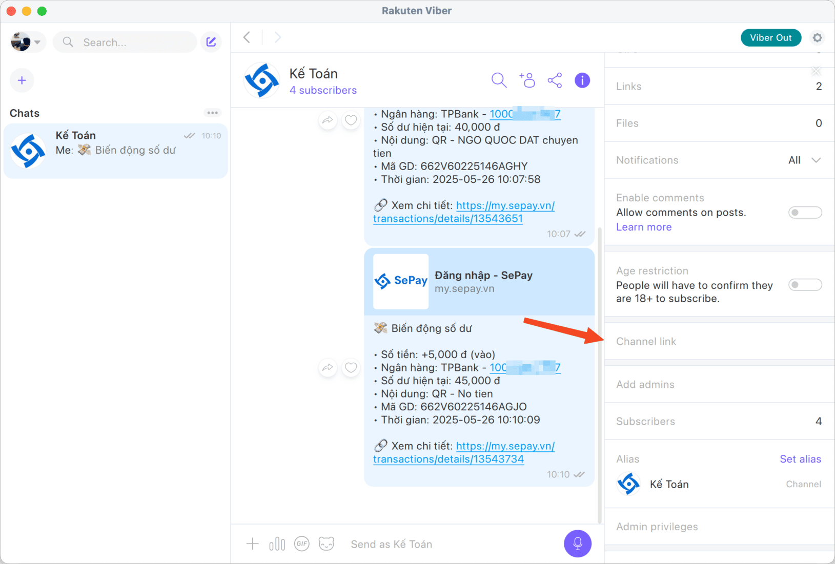Open the GIF picker
This screenshot has width=835, height=564.
[302, 544]
